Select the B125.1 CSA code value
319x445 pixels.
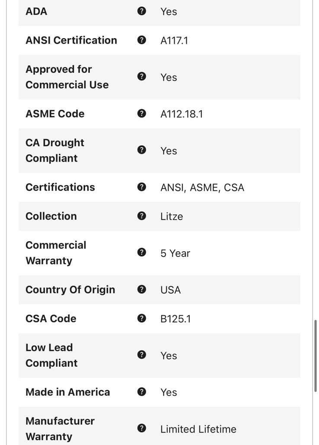pos(175,319)
